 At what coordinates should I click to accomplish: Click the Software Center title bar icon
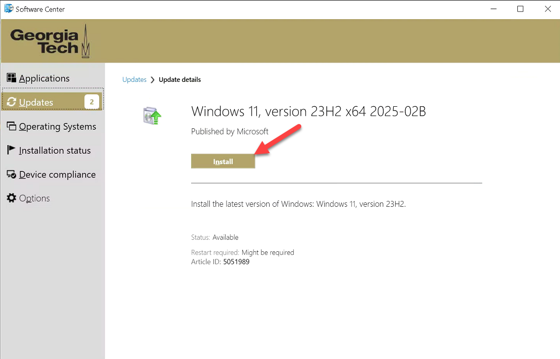coord(9,9)
